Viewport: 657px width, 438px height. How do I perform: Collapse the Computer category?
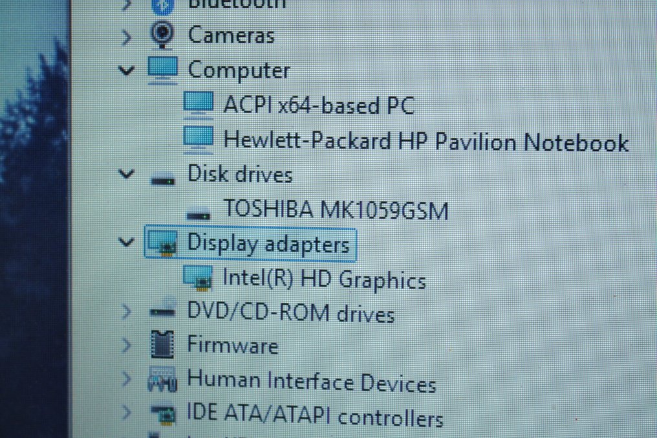[x=125, y=69]
